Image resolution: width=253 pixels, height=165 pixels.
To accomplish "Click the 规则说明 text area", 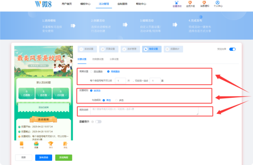I will coord(144,111).
